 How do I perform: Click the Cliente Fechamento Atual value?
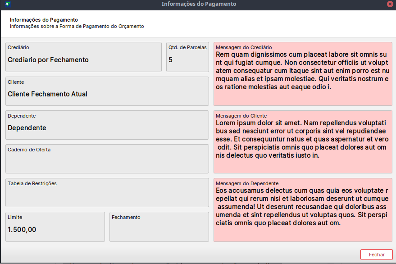coord(47,94)
